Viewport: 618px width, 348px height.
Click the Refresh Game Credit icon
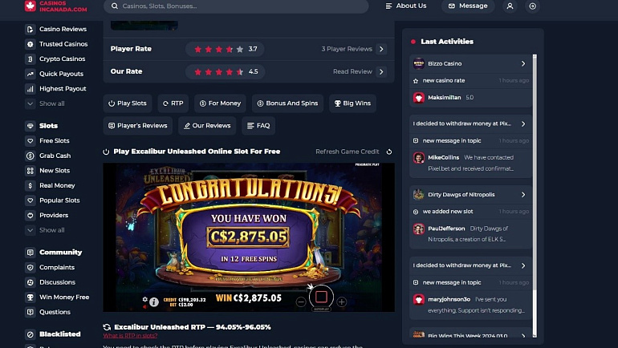click(389, 152)
